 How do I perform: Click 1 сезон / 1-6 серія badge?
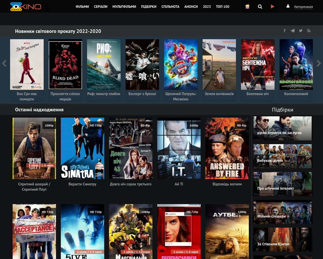click(x=185, y=252)
